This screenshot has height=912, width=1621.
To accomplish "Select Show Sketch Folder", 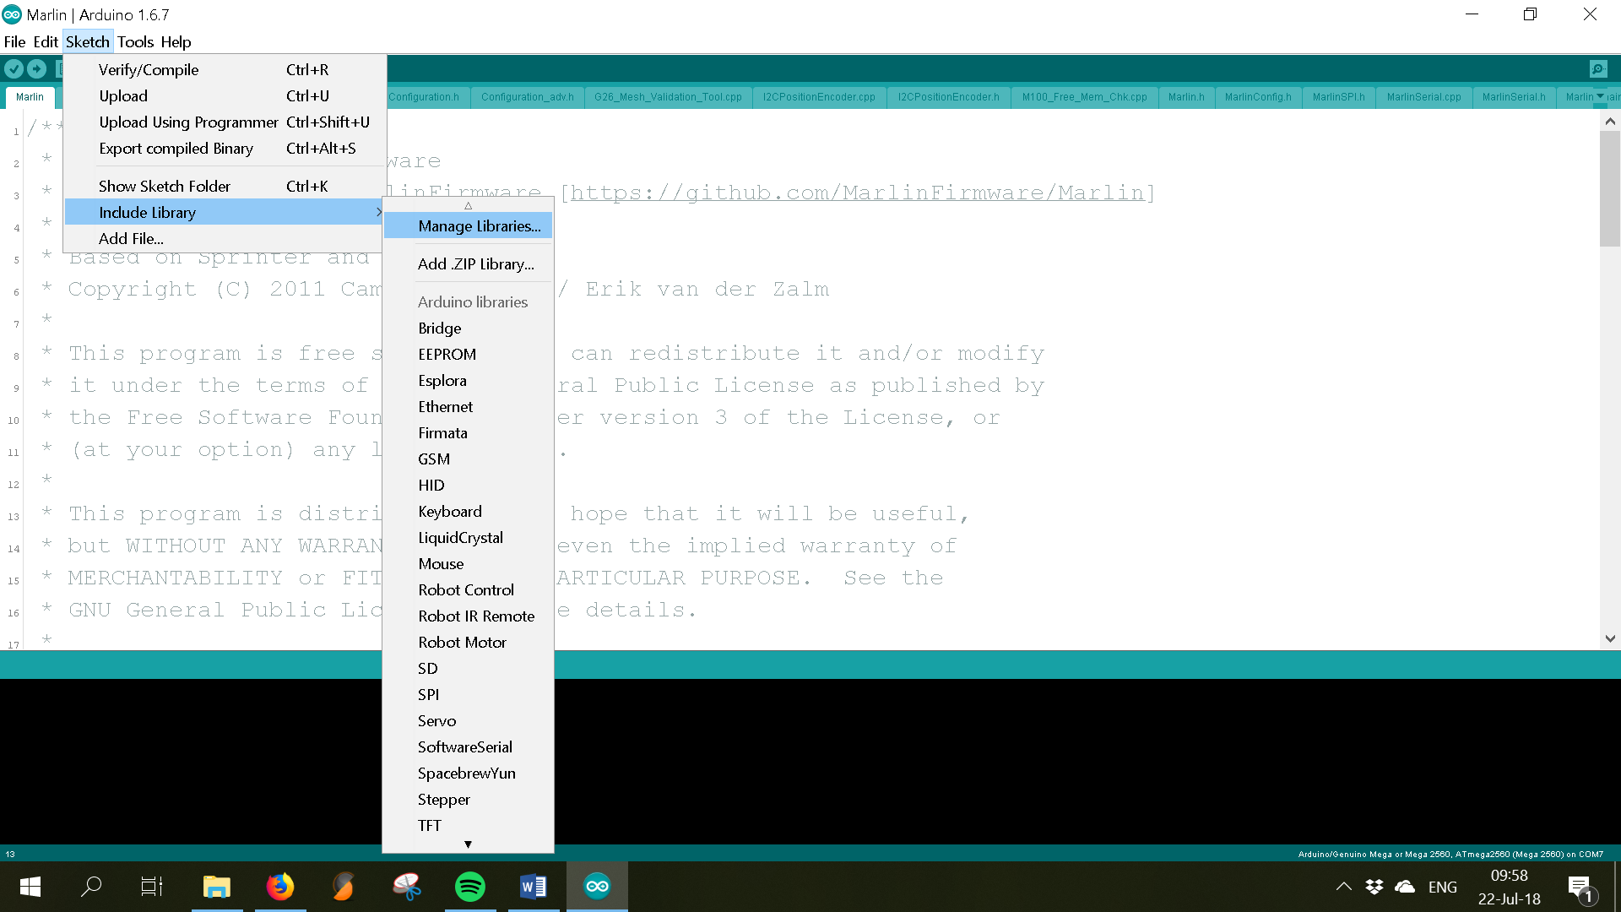I will [x=225, y=187].
